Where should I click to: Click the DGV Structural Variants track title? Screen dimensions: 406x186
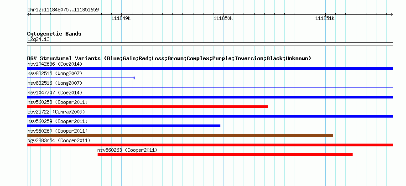[x=169, y=58]
